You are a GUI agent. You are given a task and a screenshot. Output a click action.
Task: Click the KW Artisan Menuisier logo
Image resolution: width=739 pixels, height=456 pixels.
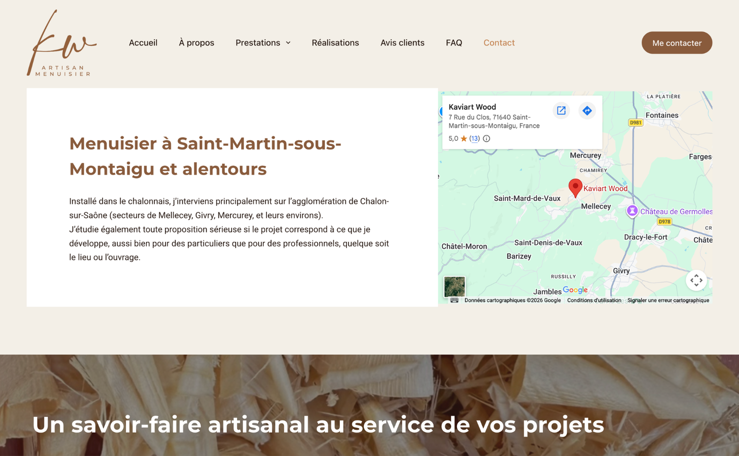61,43
